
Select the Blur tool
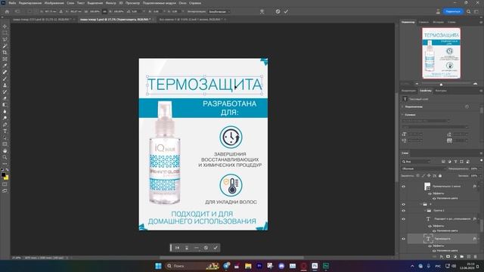5,111
